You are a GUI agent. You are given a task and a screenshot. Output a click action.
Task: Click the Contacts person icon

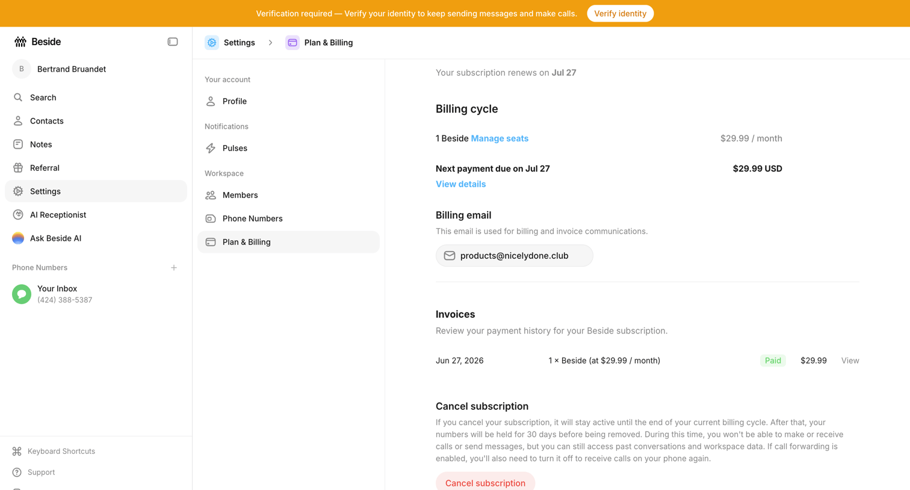click(x=18, y=121)
